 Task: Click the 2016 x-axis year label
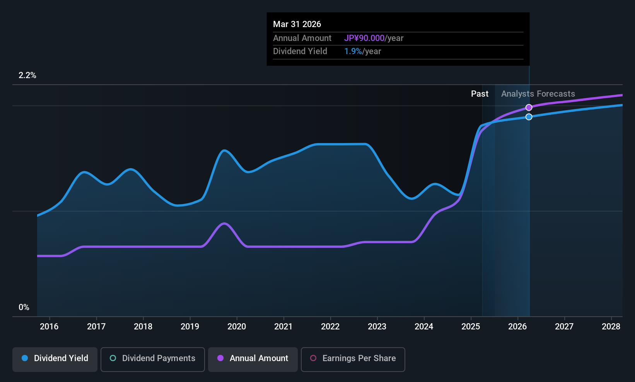(49, 327)
